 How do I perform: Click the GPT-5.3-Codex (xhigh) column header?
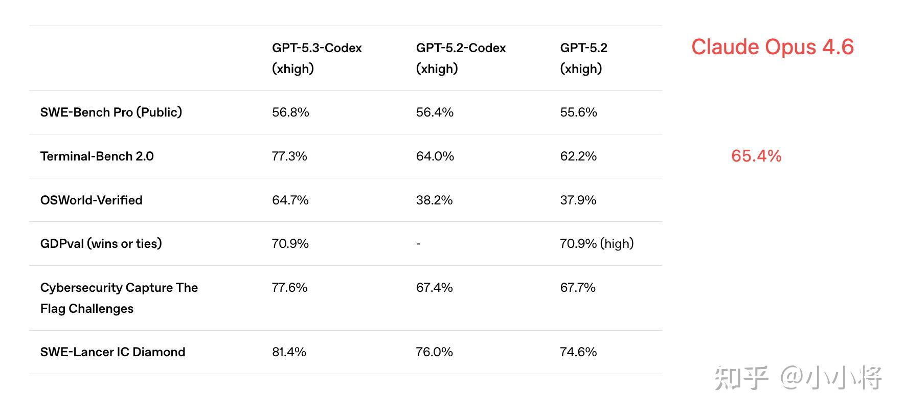(316, 58)
